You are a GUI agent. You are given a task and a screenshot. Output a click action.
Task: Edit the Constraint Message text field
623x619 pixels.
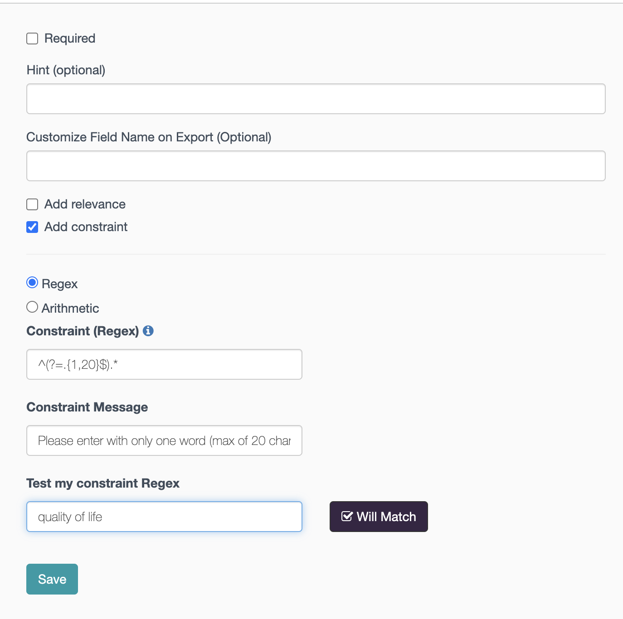(x=164, y=440)
